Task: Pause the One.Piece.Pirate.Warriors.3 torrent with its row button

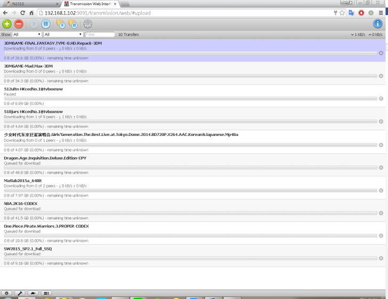Action: [381, 236]
